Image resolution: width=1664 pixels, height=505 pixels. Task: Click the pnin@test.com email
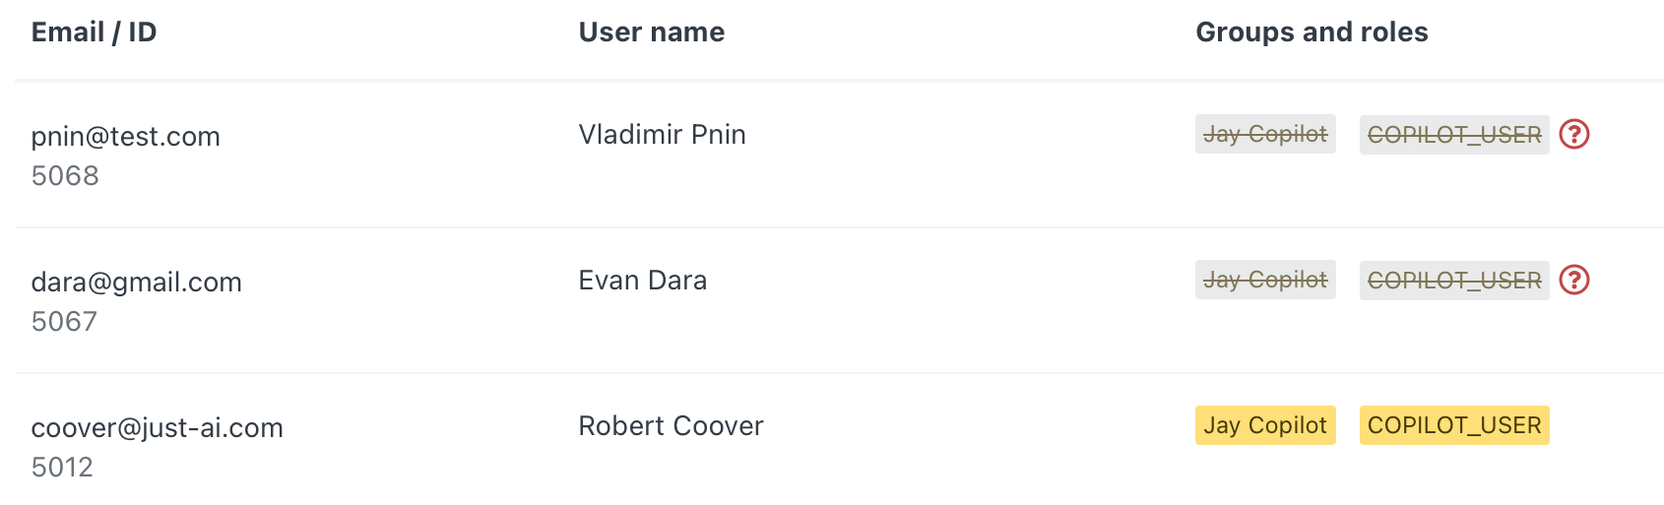[125, 136]
